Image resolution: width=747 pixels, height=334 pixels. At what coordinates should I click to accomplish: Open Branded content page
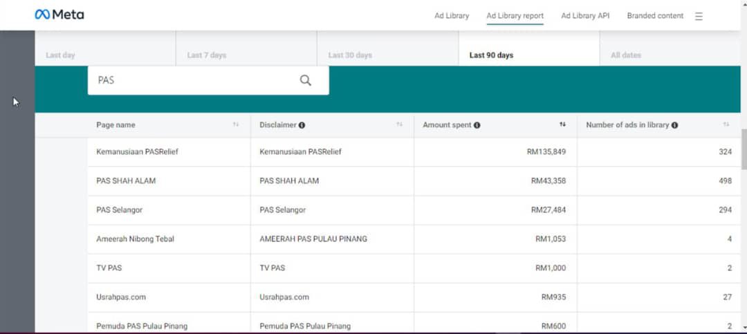pyautogui.click(x=655, y=16)
